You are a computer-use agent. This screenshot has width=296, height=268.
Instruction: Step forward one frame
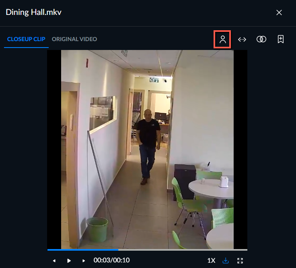tap(84, 261)
